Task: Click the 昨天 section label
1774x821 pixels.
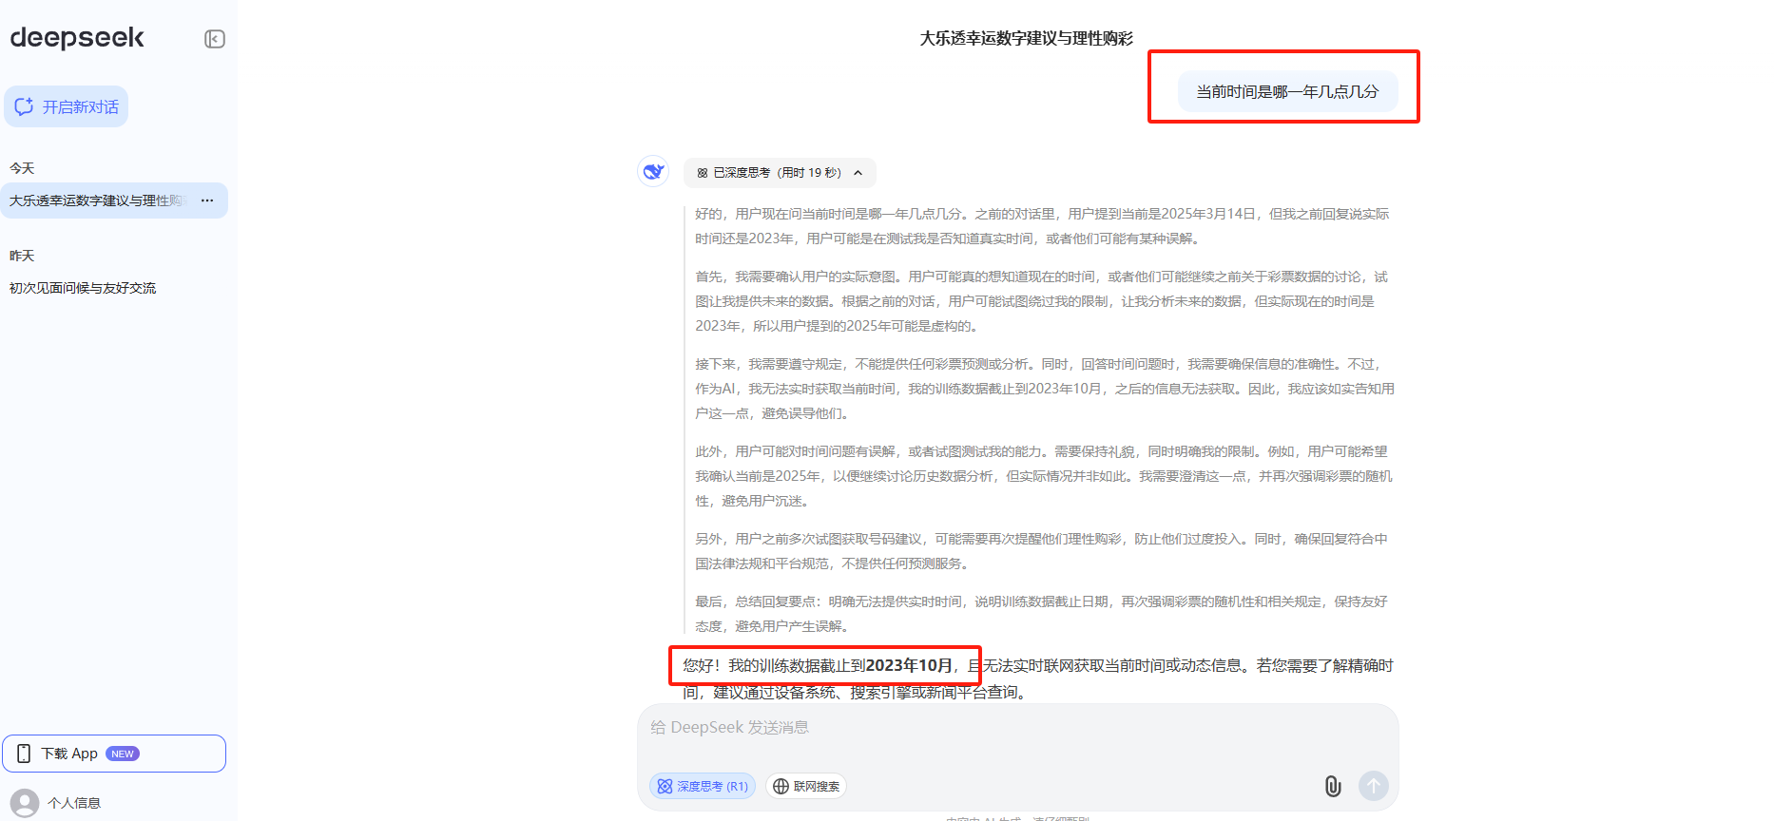Action: [22, 256]
